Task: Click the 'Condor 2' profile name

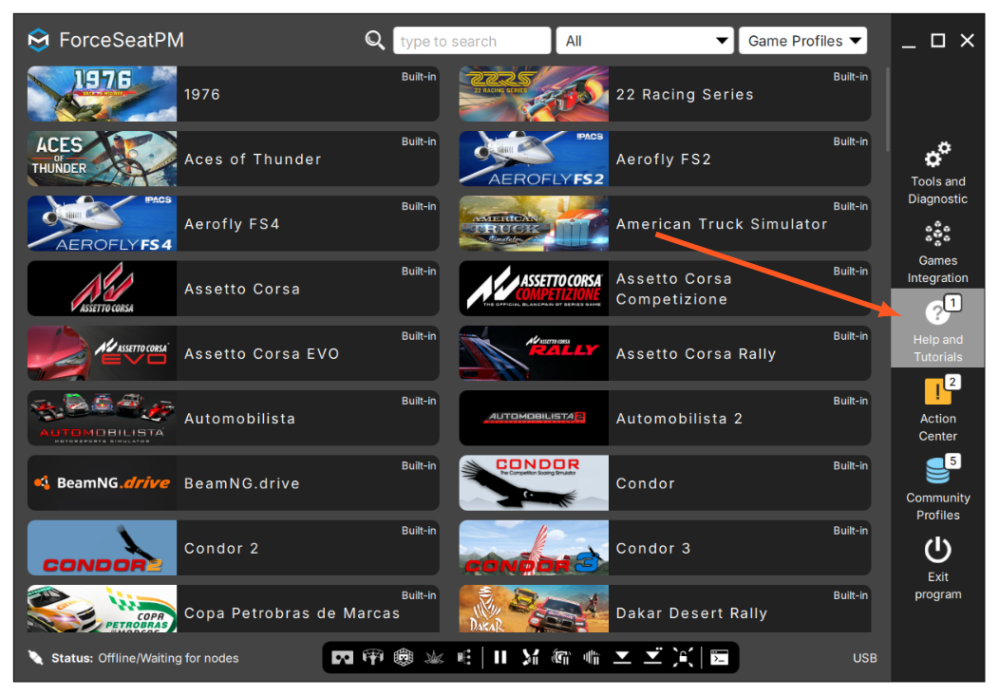Action: point(221,548)
